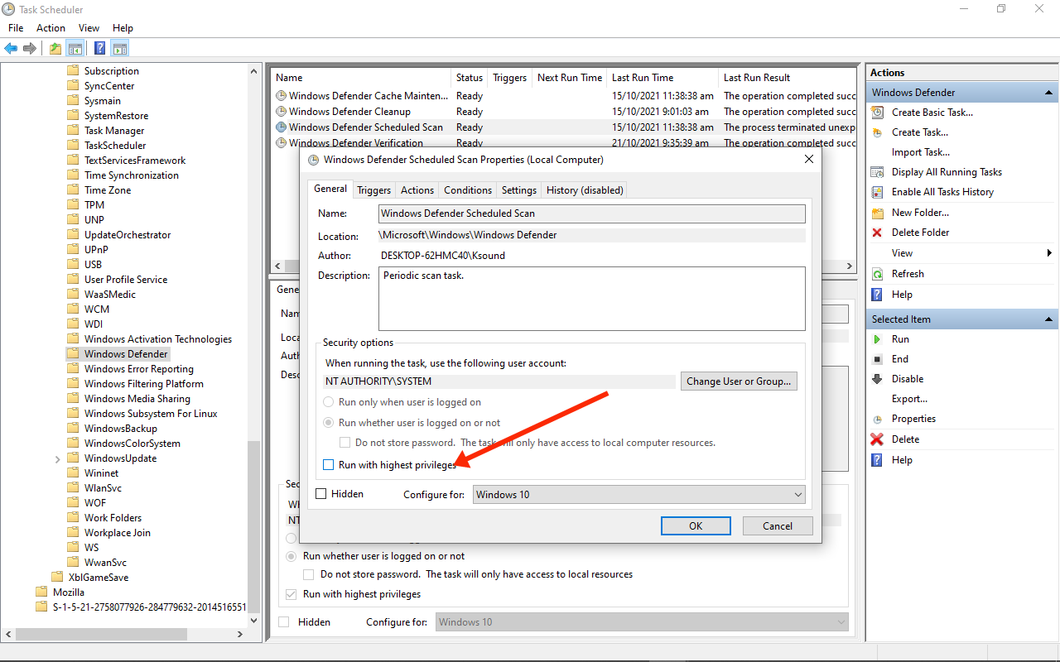
Task: Click in the Description text box
Action: (x=592, y=299)
